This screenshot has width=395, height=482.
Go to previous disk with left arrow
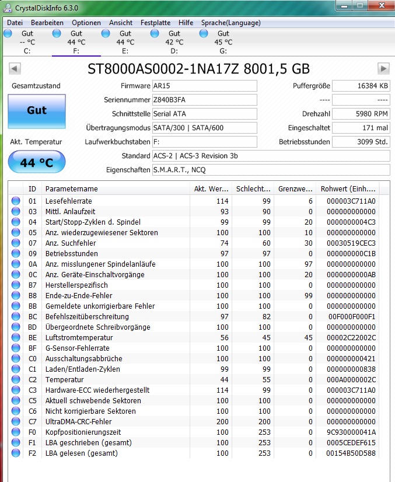[x=15, y=68]
